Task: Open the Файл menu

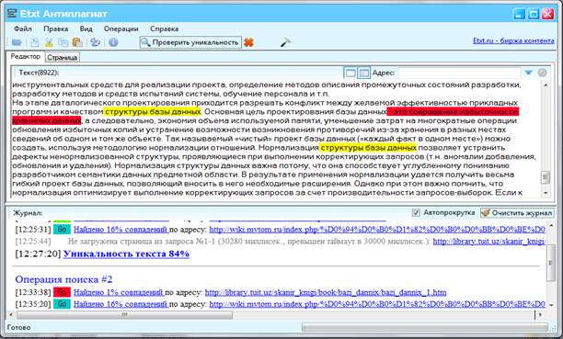Action: [x=23, y=28]
